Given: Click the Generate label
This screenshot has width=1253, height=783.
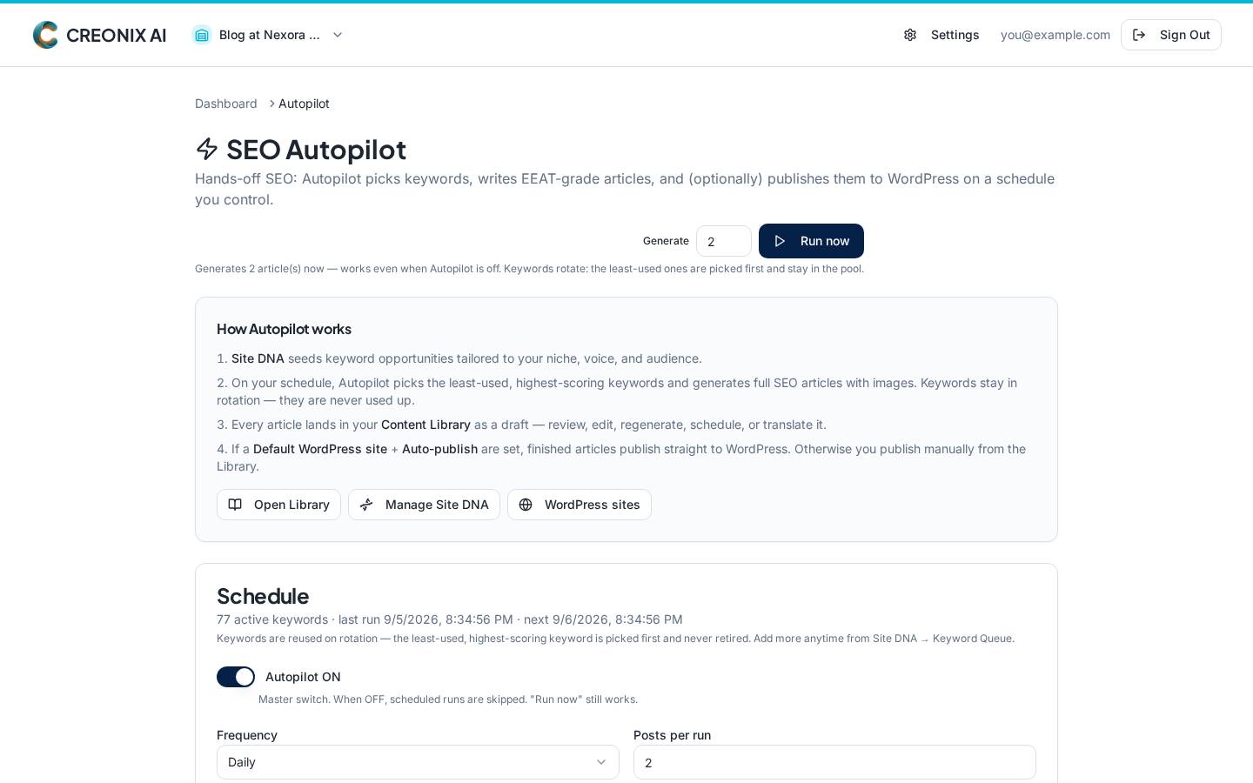Looking at the screenshot, I should tap(666, 241).
